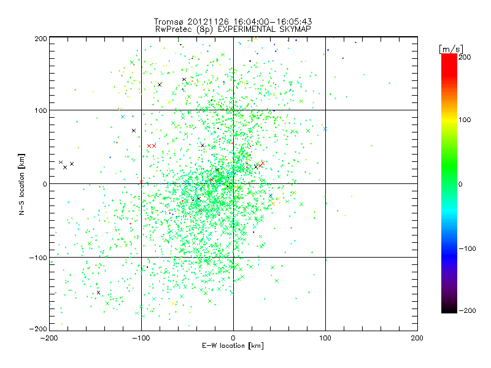Click the '[m/s]' colorbar unit label

point(450,49)
